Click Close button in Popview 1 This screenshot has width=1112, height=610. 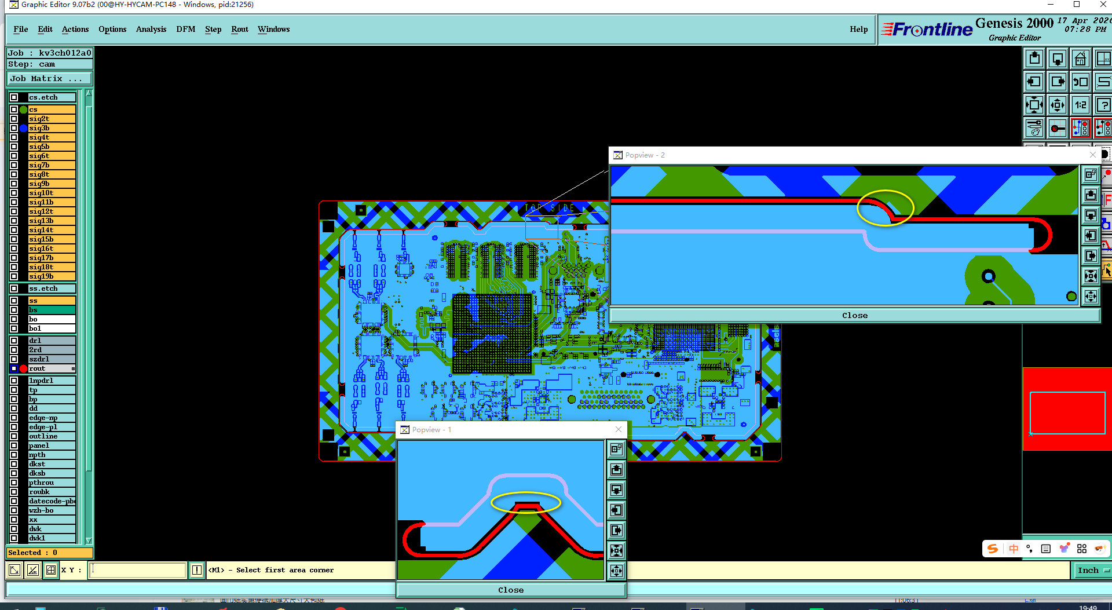click(511, 590)
